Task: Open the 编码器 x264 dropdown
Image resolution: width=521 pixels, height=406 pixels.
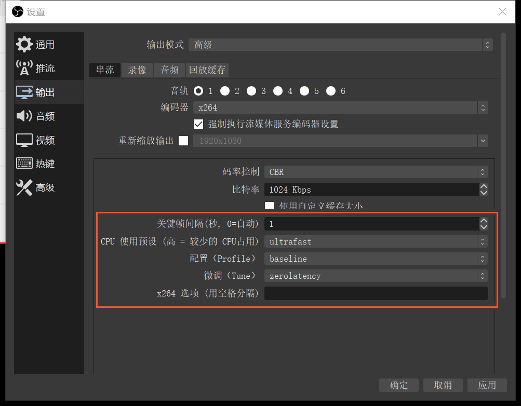Action: pos(340,108)
